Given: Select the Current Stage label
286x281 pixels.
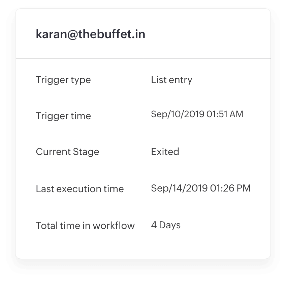Looking at the screenshot, I should 67,152.
